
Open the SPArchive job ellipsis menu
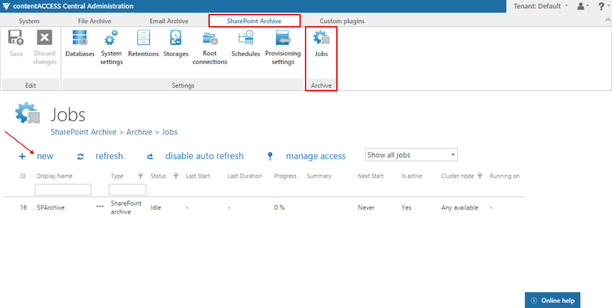[100, 207]
